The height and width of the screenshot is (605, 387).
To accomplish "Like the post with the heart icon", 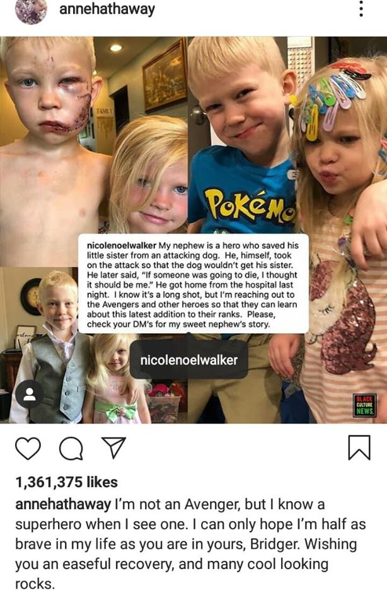I will [28, 448].
